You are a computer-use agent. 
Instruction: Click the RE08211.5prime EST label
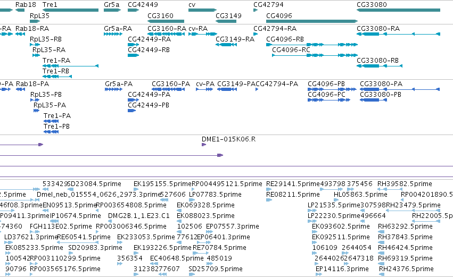(293, 195)
